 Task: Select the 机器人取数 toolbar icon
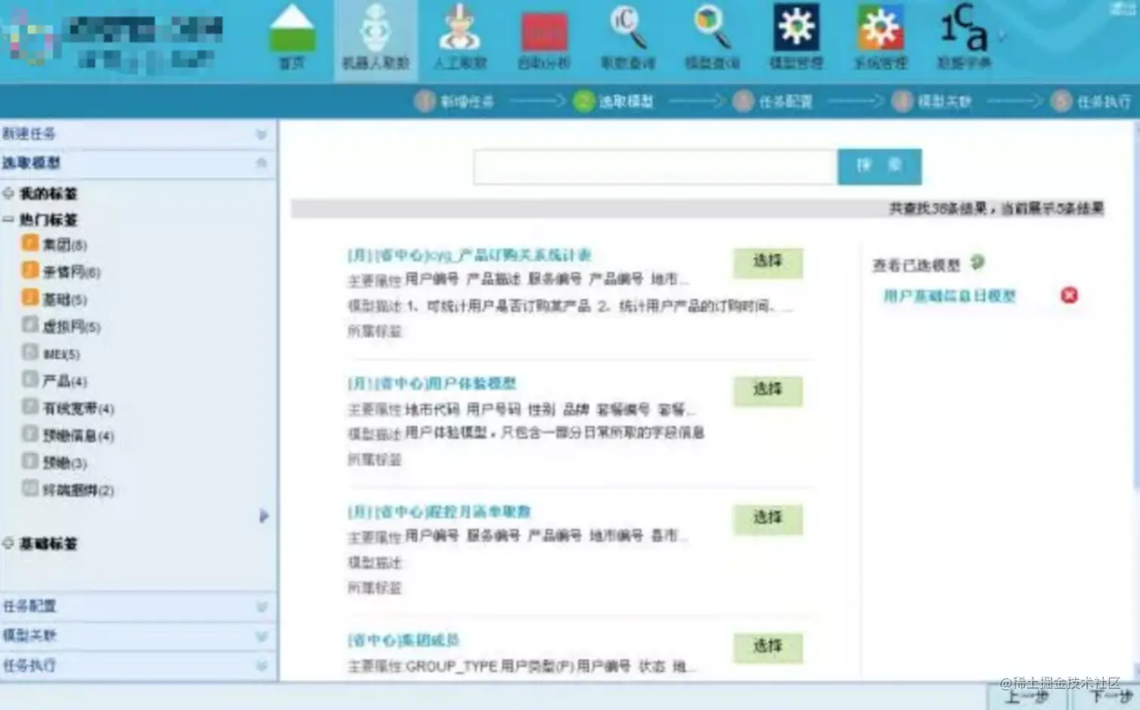coord(375,38)
